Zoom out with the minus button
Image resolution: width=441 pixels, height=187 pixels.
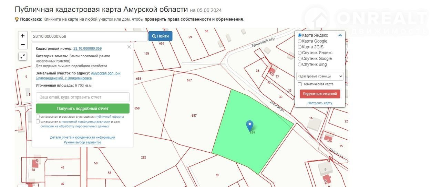(23, 45)
